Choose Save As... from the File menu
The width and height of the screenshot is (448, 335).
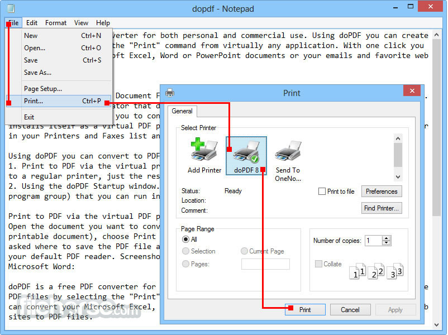point(59,73)
